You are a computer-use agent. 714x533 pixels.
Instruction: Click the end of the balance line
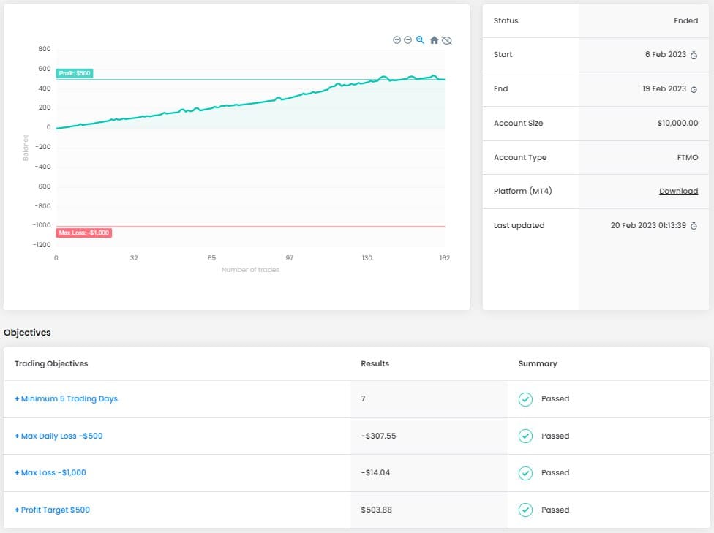click(444, 79)
